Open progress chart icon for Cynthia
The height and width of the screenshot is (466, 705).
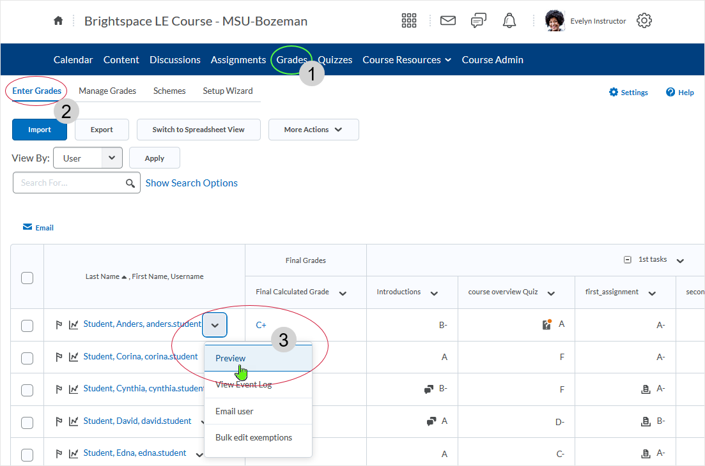pyautogui.click(x=74, y=389)
